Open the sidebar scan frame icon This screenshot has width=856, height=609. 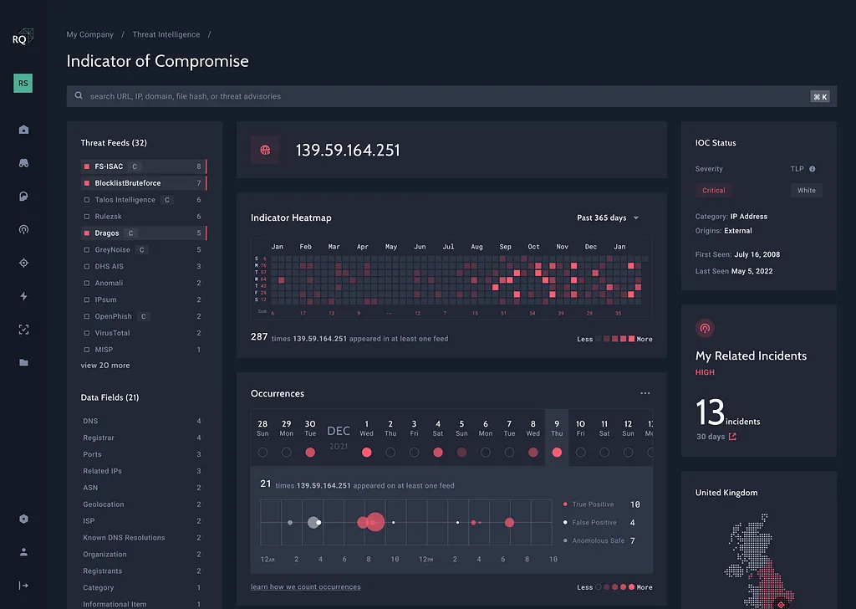23,330
